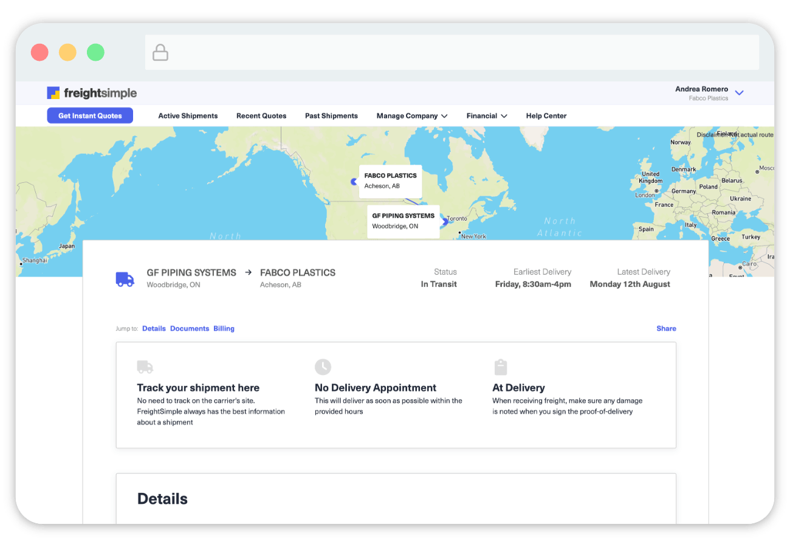Open the Financial dropdown menu
This screenshot has width=790, height=547.
tap(486, 115)
